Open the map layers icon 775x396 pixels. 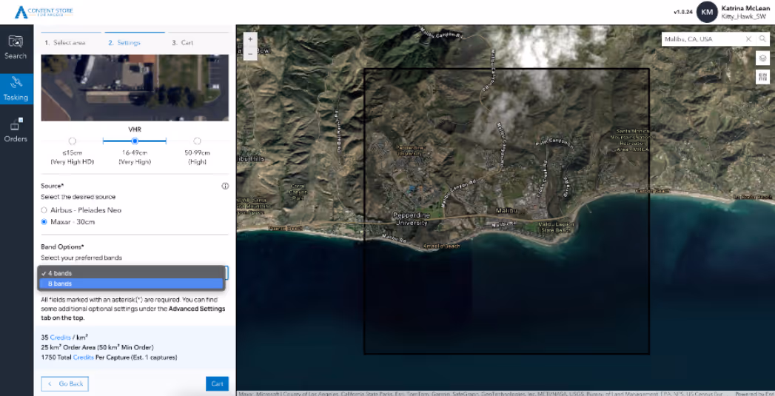[762, 58]
